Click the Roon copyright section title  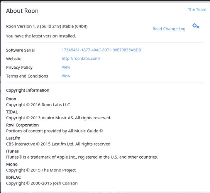(11, 99)
